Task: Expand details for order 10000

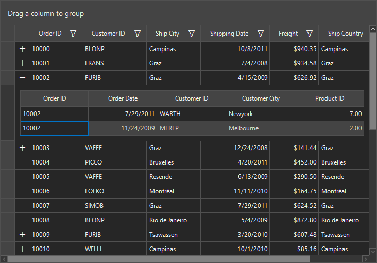Action: coord(22,49)
